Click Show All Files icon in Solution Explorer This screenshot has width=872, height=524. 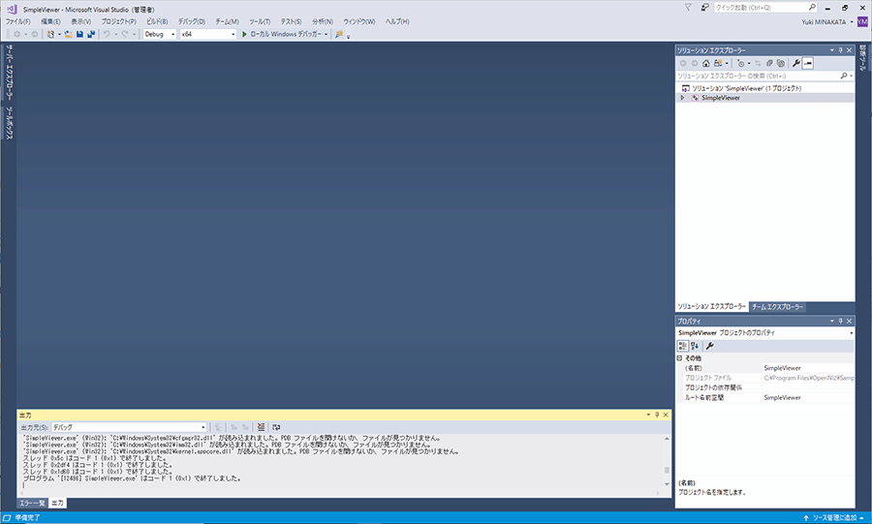coord(780,63)
